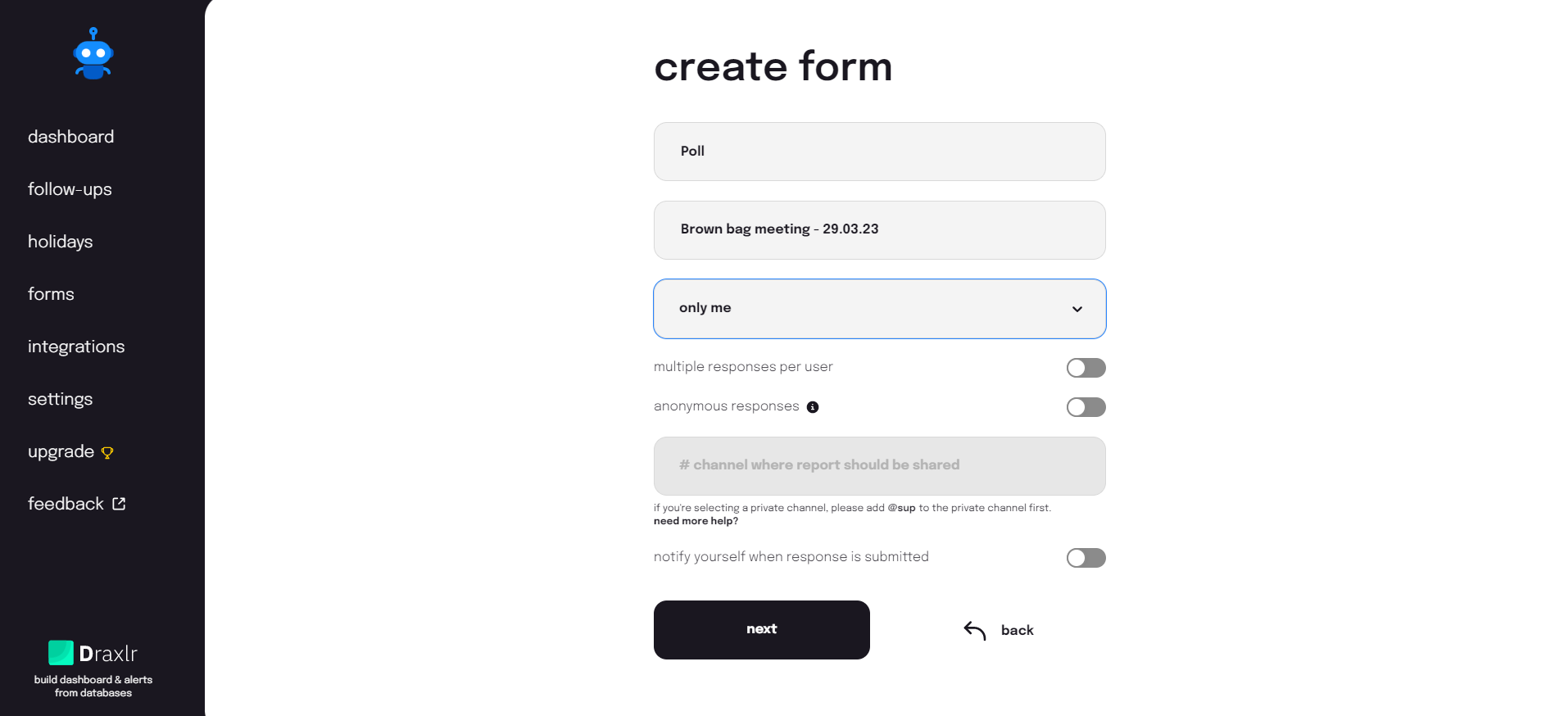Click the info icon next to anonymous responses
Viewport: 1555px width, 716px height.
[813, 407]
